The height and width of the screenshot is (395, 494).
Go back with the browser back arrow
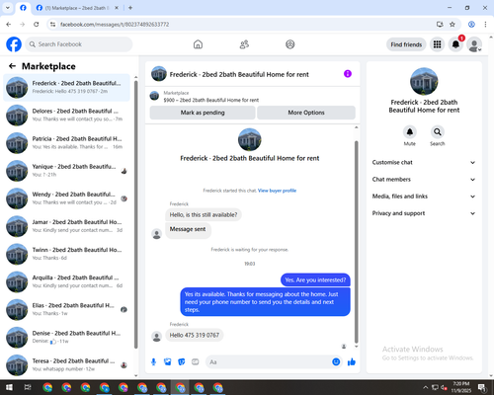click(9, 25)
